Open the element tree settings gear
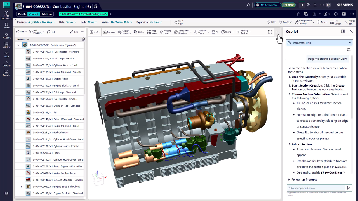The height and width of the screenshot is (201, 358). (x=83, y=39)
